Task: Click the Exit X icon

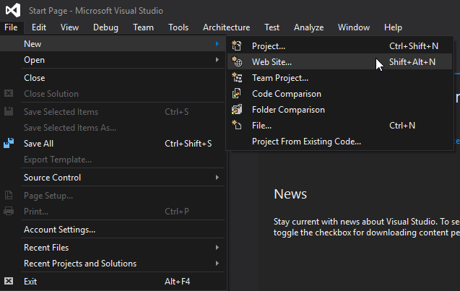Action: point(9,281)
